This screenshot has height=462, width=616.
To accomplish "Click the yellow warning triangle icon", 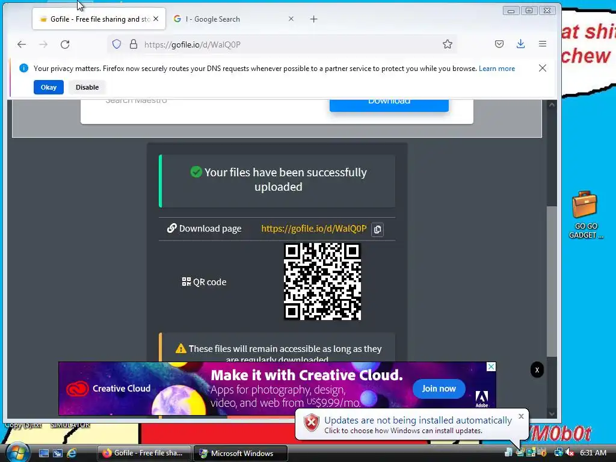I will tap(180, 348).
